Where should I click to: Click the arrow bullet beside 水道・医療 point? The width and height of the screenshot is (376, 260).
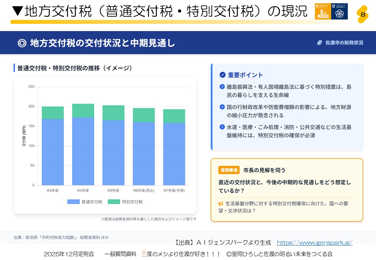tap(222, 127)
